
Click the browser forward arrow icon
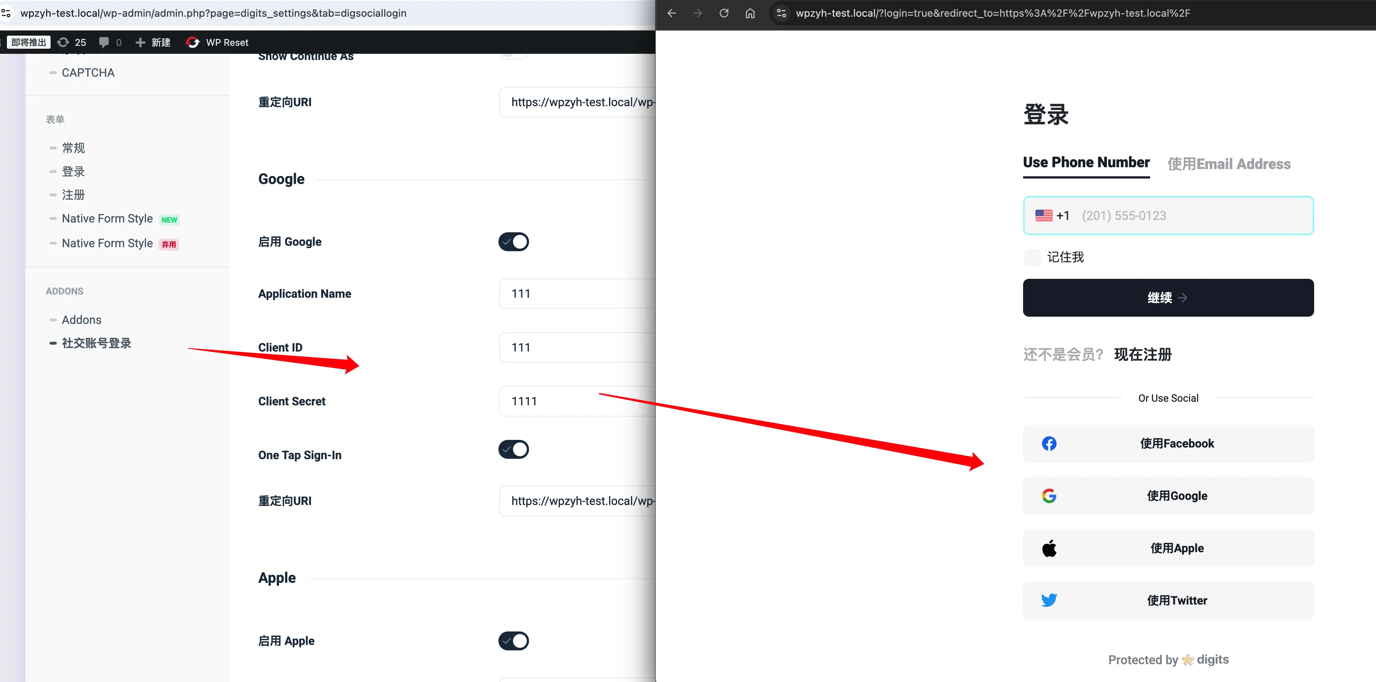tap(697, 13)
